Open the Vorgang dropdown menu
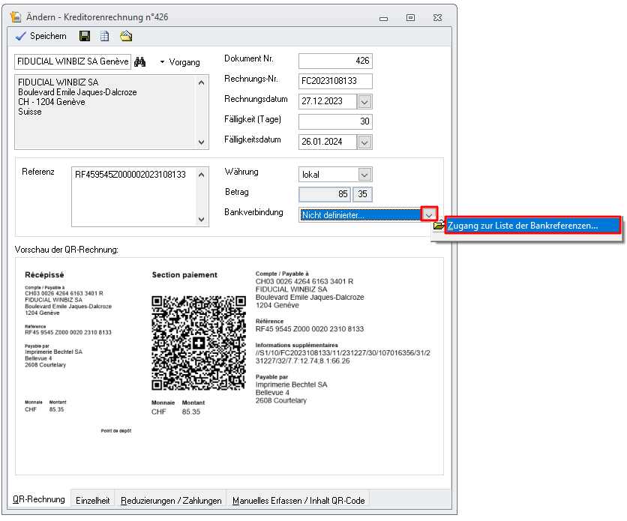 [179, 62]
